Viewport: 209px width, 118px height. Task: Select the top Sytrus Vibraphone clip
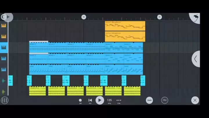125,26
